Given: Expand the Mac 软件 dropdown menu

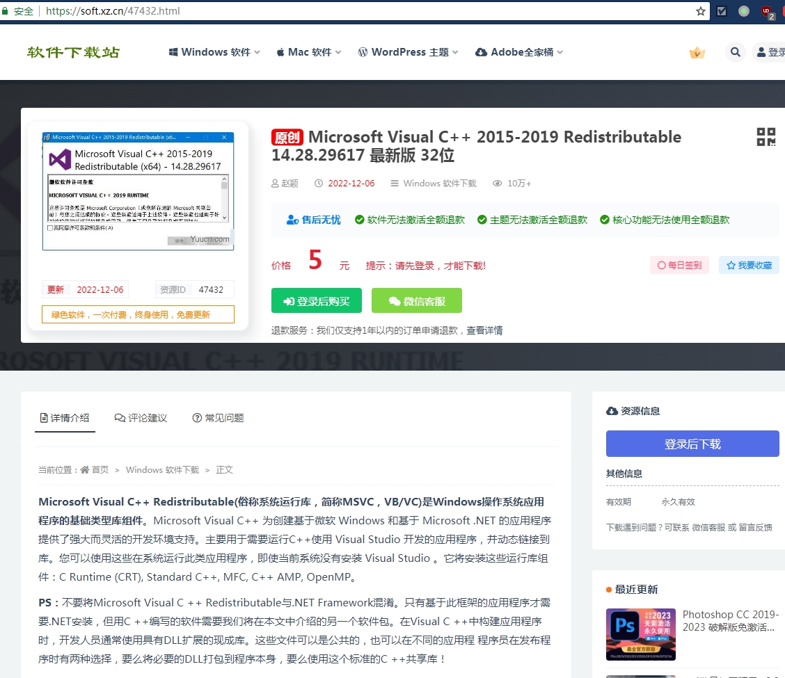Looking at the screenshot, I should [309, 52].
